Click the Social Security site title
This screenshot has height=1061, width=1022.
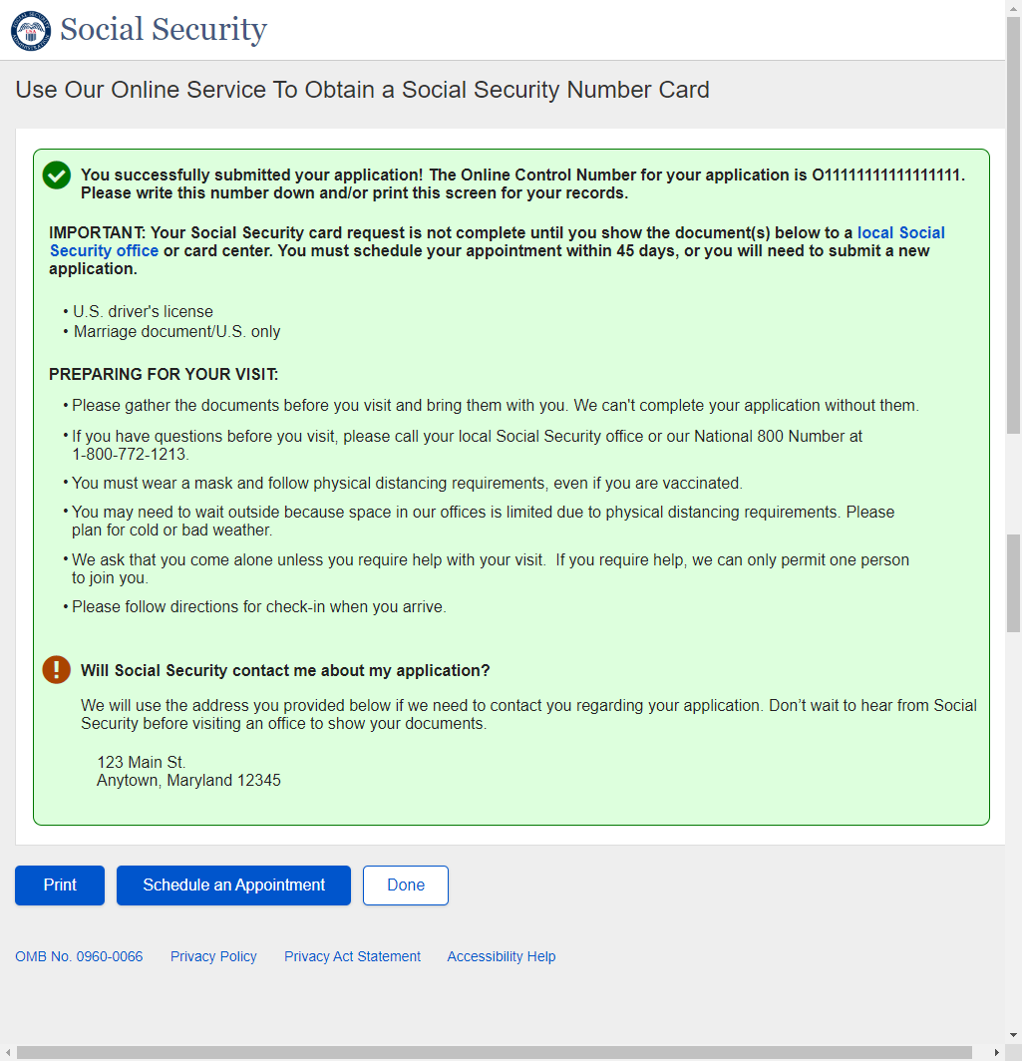164,30
